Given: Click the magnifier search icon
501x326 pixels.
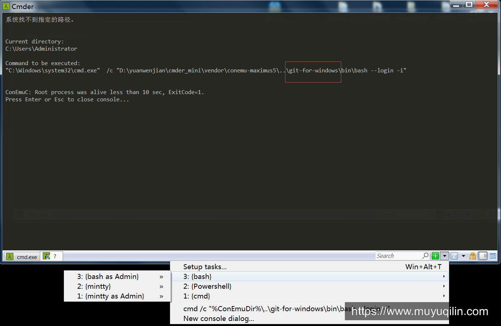Looking at the screenshot, I should coord(426,256).
